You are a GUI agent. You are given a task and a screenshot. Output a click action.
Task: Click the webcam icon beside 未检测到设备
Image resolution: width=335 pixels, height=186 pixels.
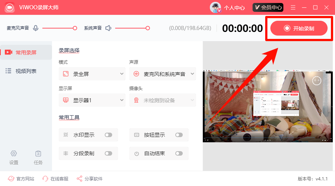pyautogui.click(x=136, y=100)
